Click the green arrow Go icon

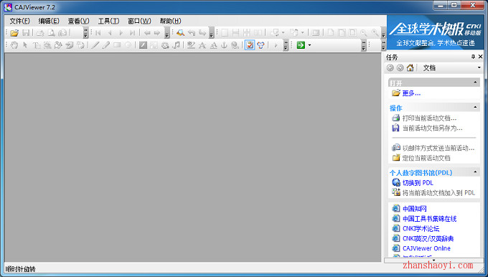(x=301, y=45)
